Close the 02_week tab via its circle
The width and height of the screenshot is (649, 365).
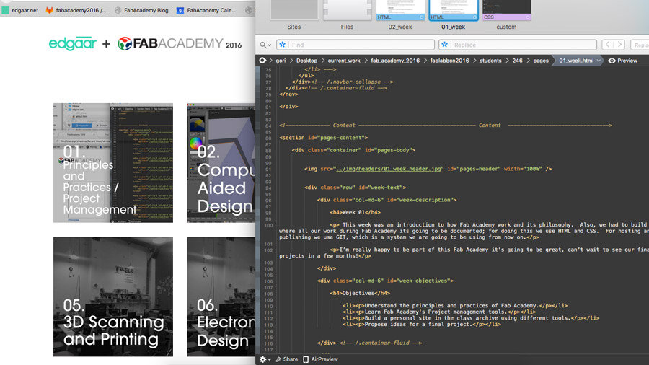pyautogui.click(x=421, y=17)
